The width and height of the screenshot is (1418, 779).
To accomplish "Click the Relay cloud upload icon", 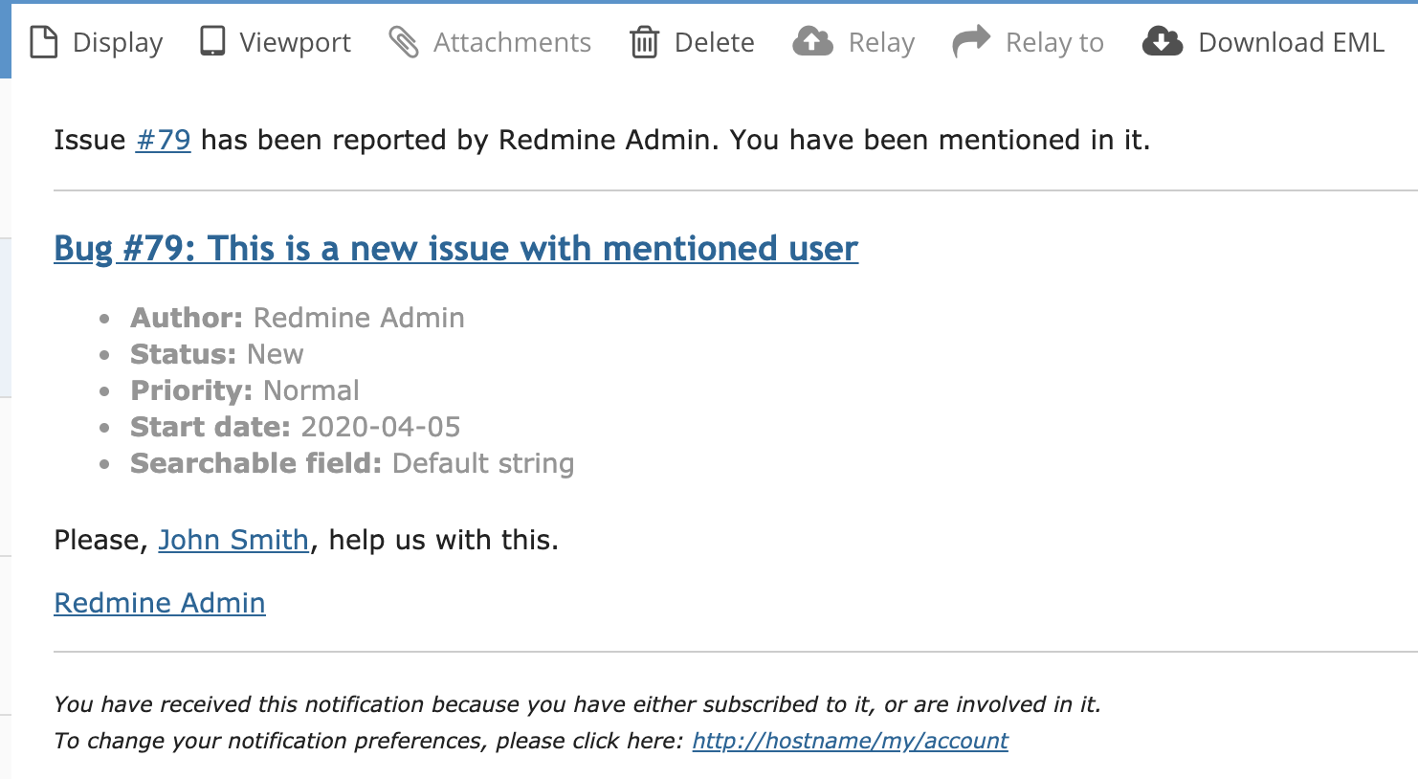I will click(x=812, y=41).
